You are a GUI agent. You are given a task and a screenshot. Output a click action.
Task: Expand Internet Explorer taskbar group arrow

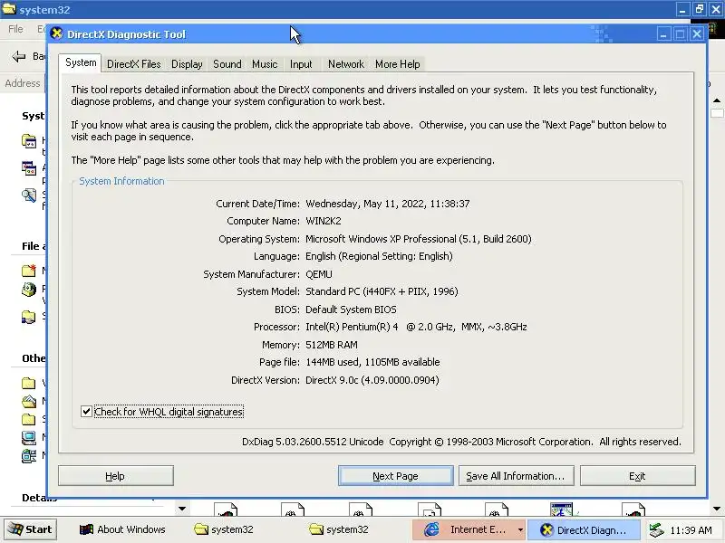(x=520, y=529)
